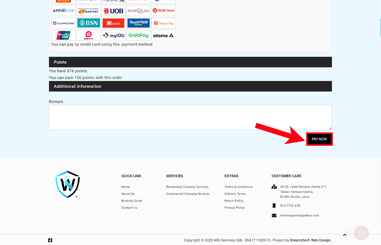Select the atome payment logo
The width and height of the screenshot is (381, 245).
tap(163, 35)
